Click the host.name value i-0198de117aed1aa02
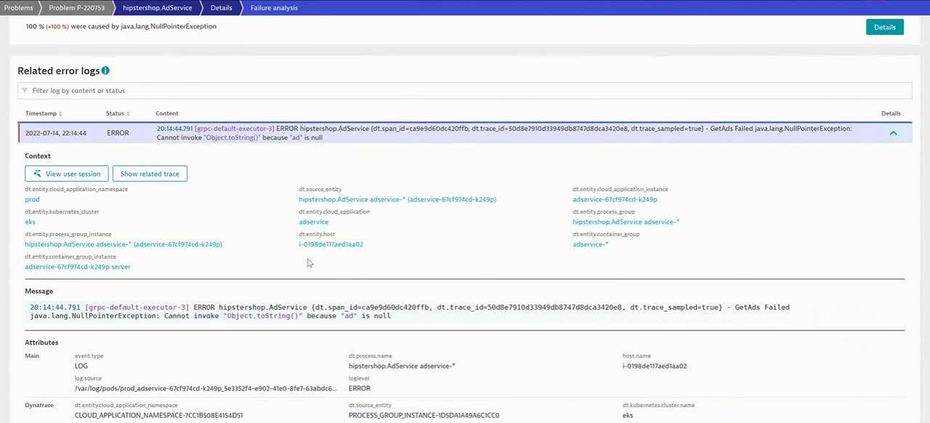 coord(655,366)
